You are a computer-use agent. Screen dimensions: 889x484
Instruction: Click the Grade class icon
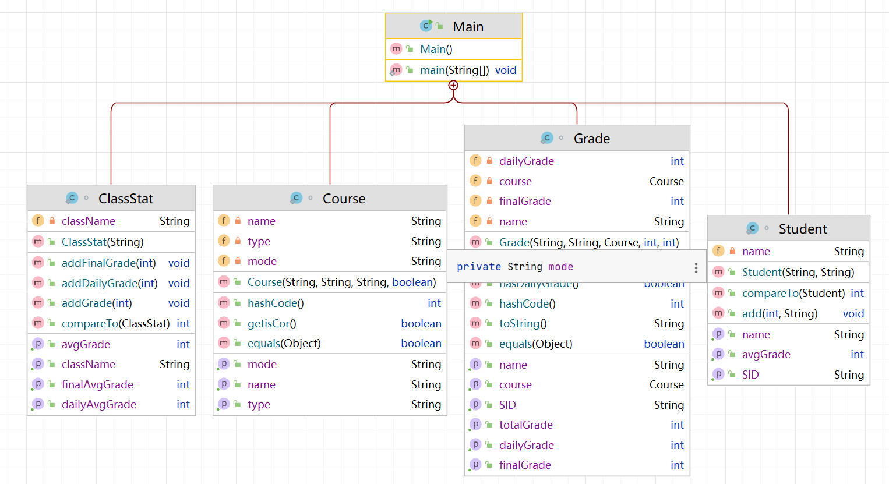tap(546, 138)
